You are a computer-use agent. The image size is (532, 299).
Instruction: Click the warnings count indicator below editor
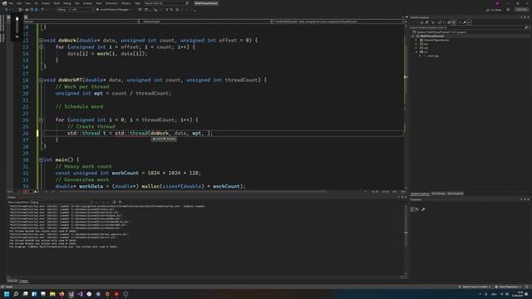36,192
